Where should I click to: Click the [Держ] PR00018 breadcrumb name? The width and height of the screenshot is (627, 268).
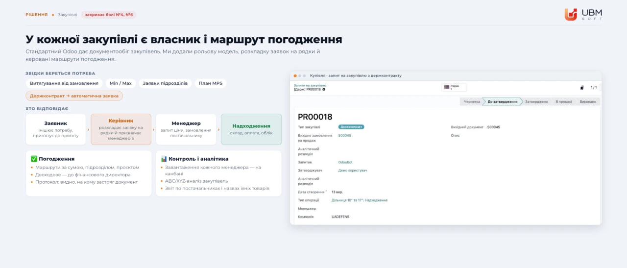(x=308, y=89)
